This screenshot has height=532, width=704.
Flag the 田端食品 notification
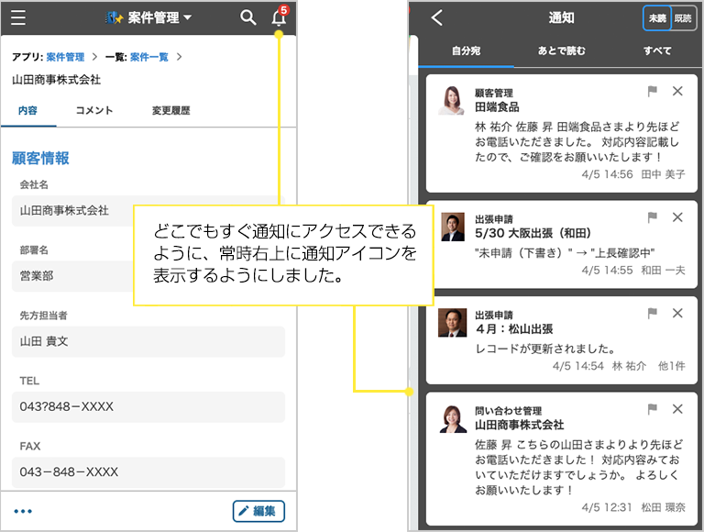[x=653, y=91]
